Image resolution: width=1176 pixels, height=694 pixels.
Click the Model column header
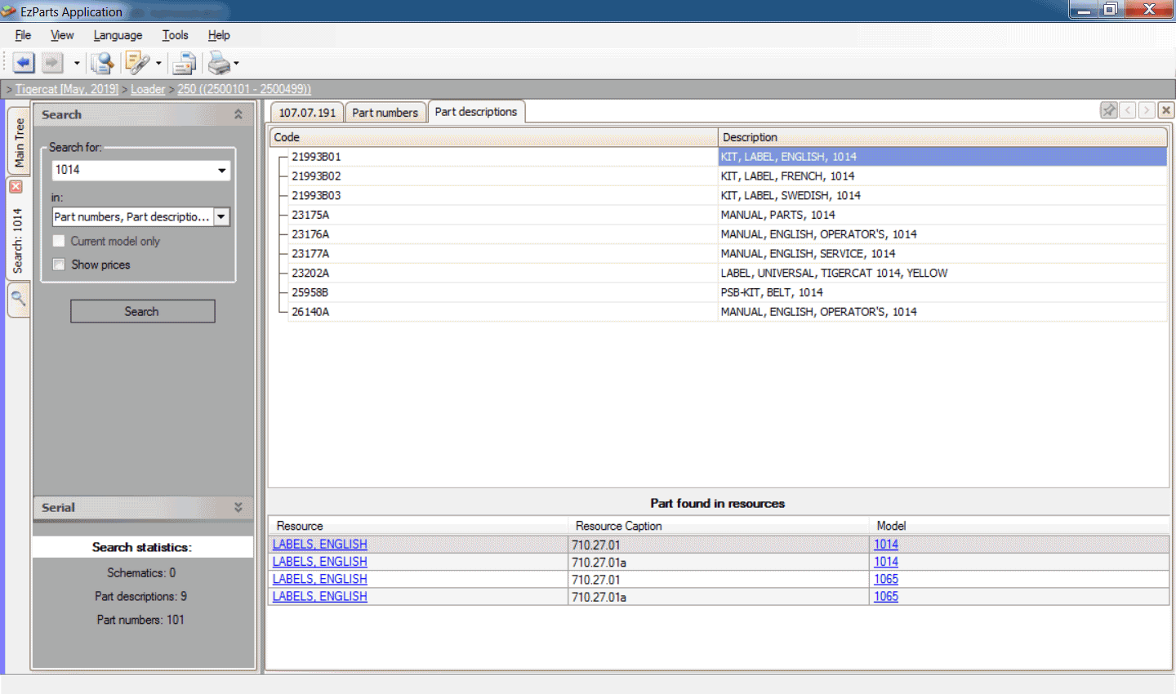coord(1020,526)
